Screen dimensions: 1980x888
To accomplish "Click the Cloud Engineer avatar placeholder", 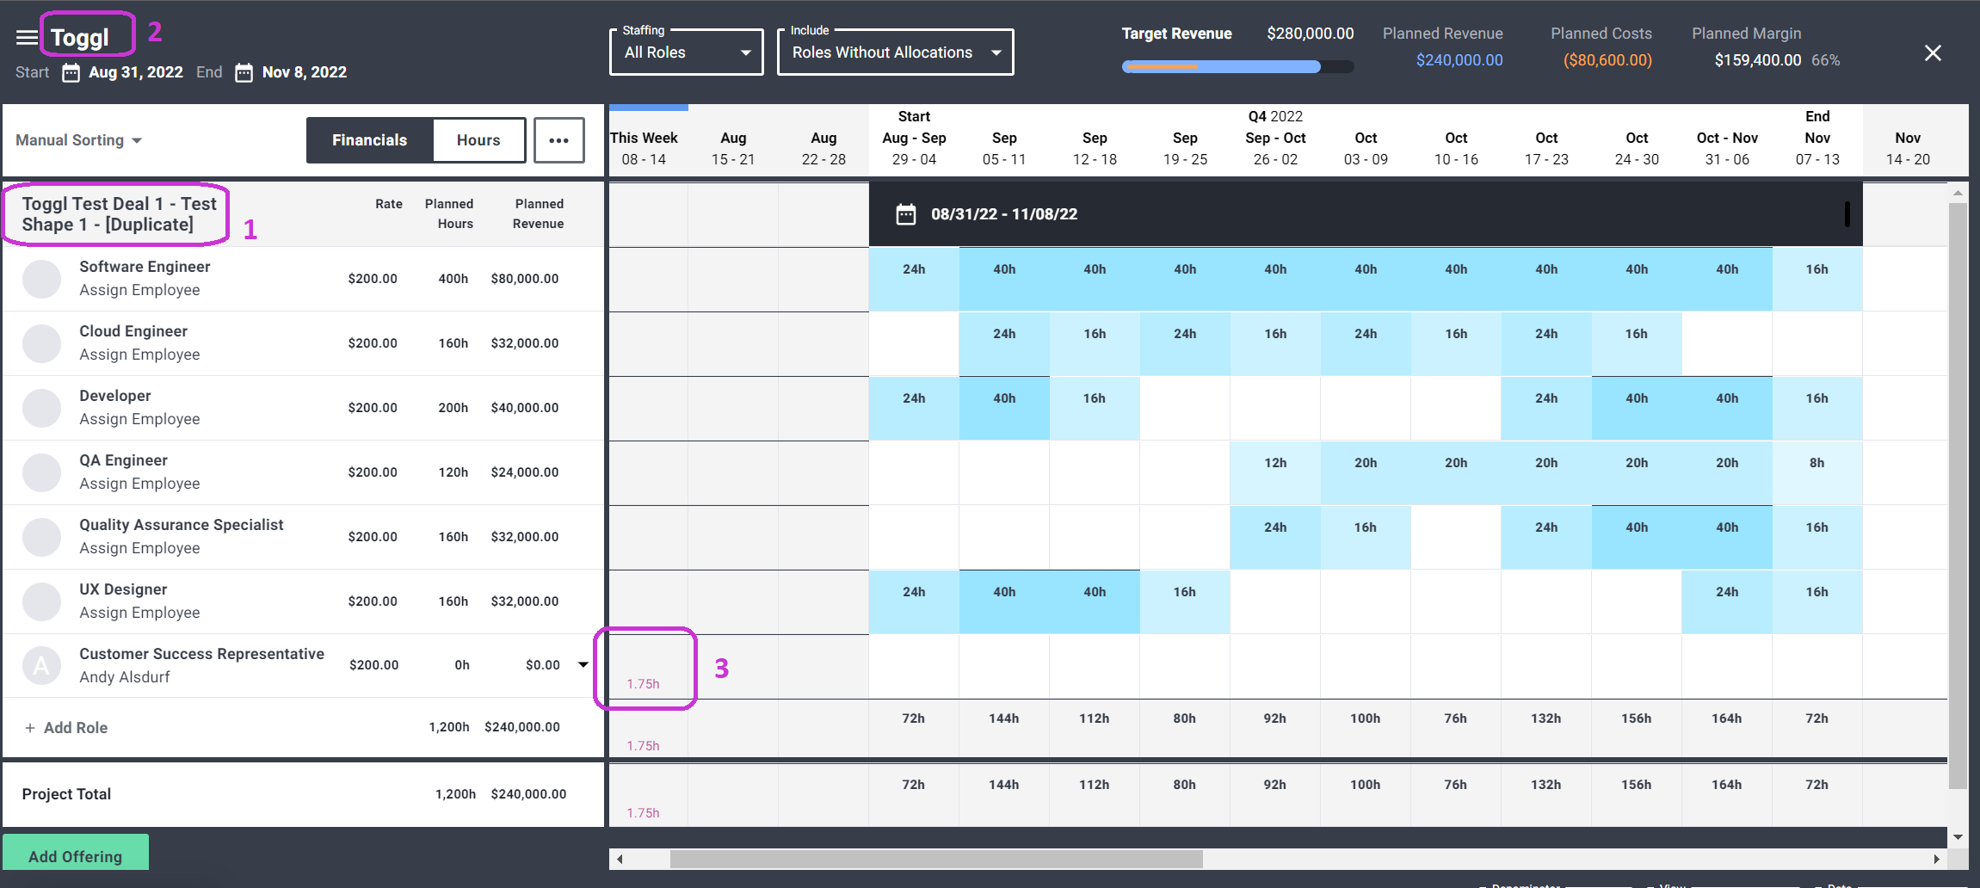I will 41,343.
